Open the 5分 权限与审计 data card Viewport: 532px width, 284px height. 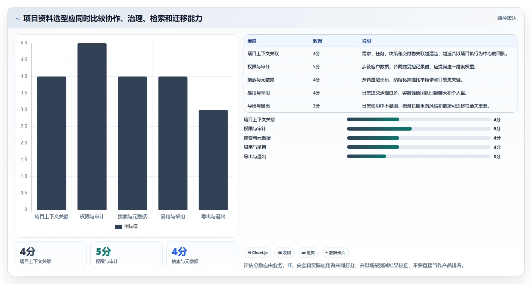(126, 255)
